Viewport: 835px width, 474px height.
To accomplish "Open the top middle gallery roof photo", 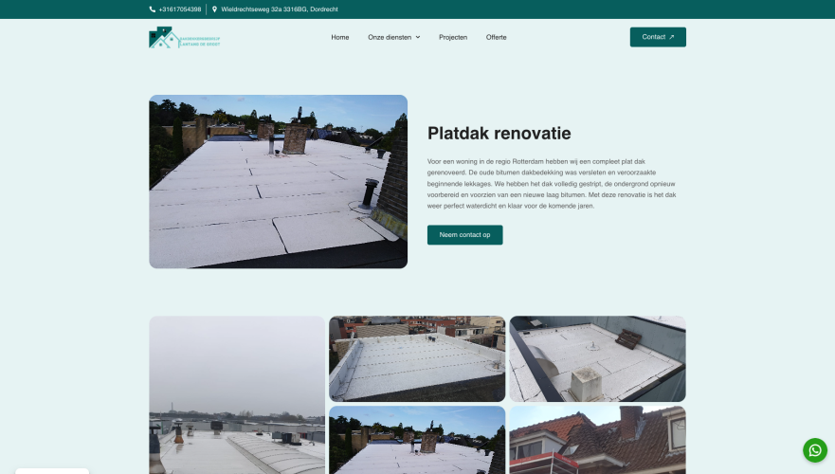I will (x=417, y=358).
